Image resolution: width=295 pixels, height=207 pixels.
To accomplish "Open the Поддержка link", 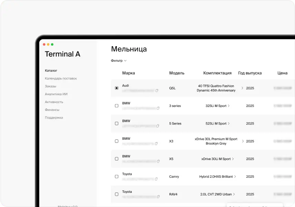I will click(x=54, y=118).
